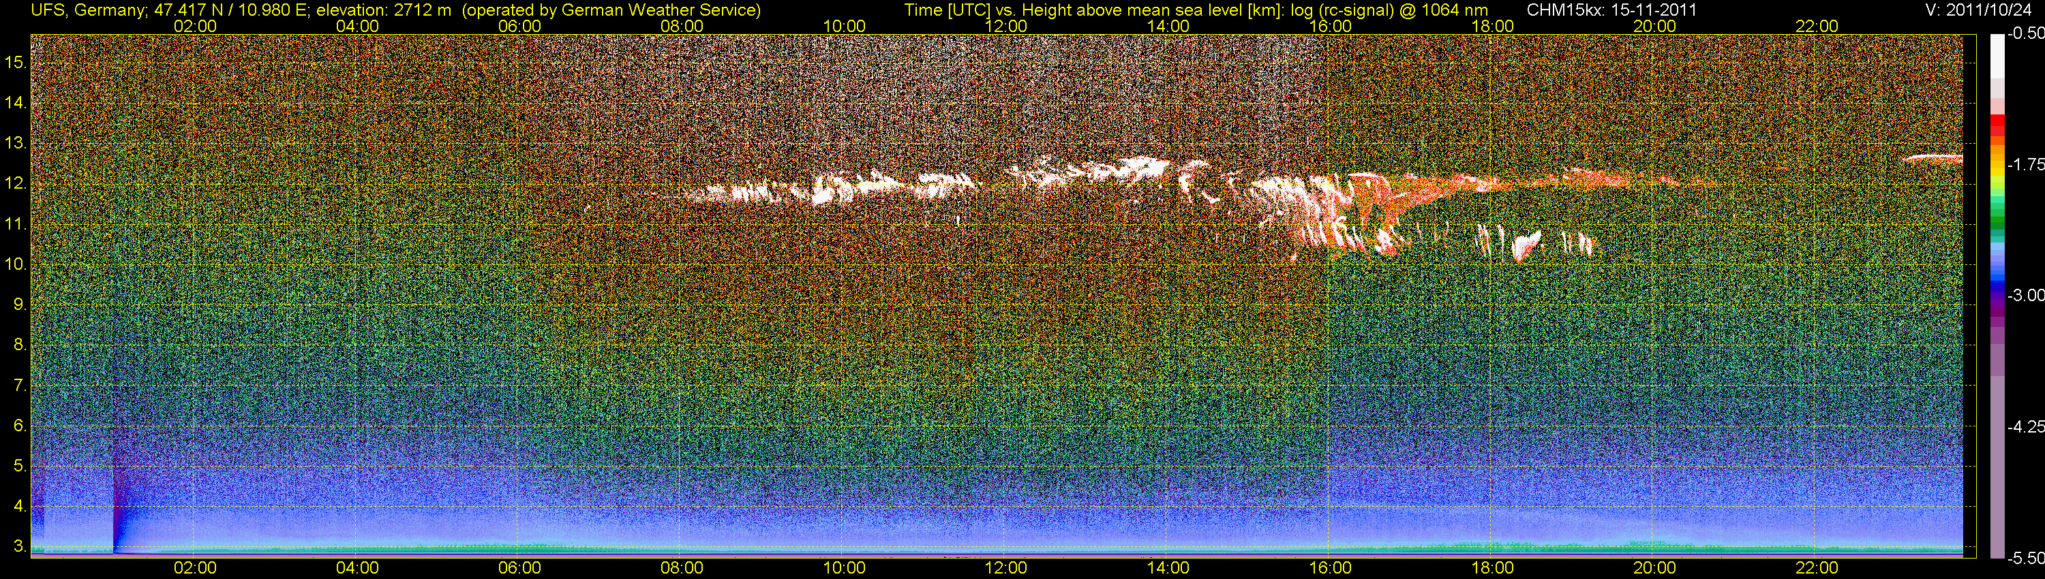Click the -5.50 value on the color scale
Viewport: 2045px width, 579px height.
[x=2025, y=559]
